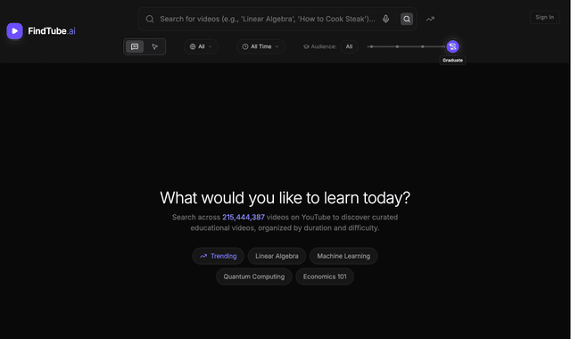Click the 215,444,387 video count

pyautogui.click(x=244, y=217)
